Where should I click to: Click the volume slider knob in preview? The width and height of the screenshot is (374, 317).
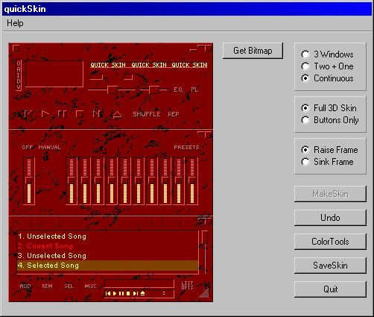click(x=112, y=90)
